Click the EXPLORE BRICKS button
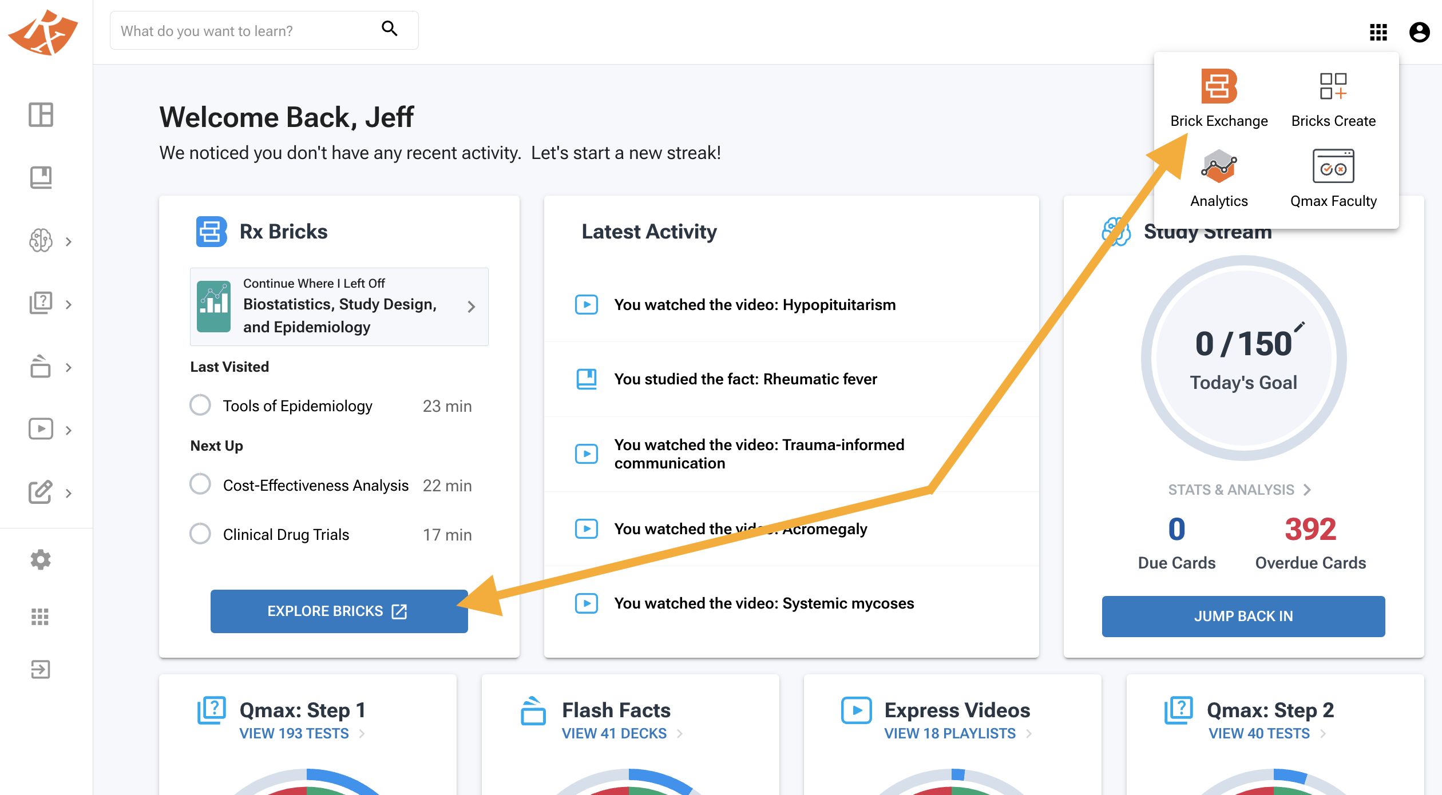Image resolution: width=1442 pixels, height=795 pixels. pos(339,611)
